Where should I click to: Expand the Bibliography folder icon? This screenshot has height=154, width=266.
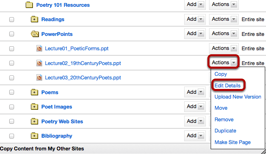point(34,136)
